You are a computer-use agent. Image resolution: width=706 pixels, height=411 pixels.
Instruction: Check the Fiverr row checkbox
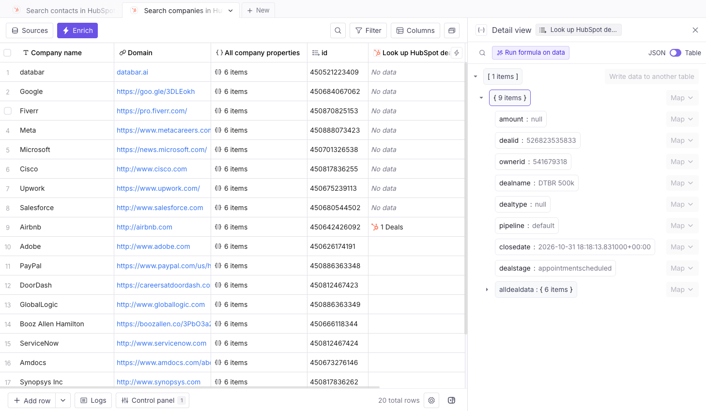8,111
